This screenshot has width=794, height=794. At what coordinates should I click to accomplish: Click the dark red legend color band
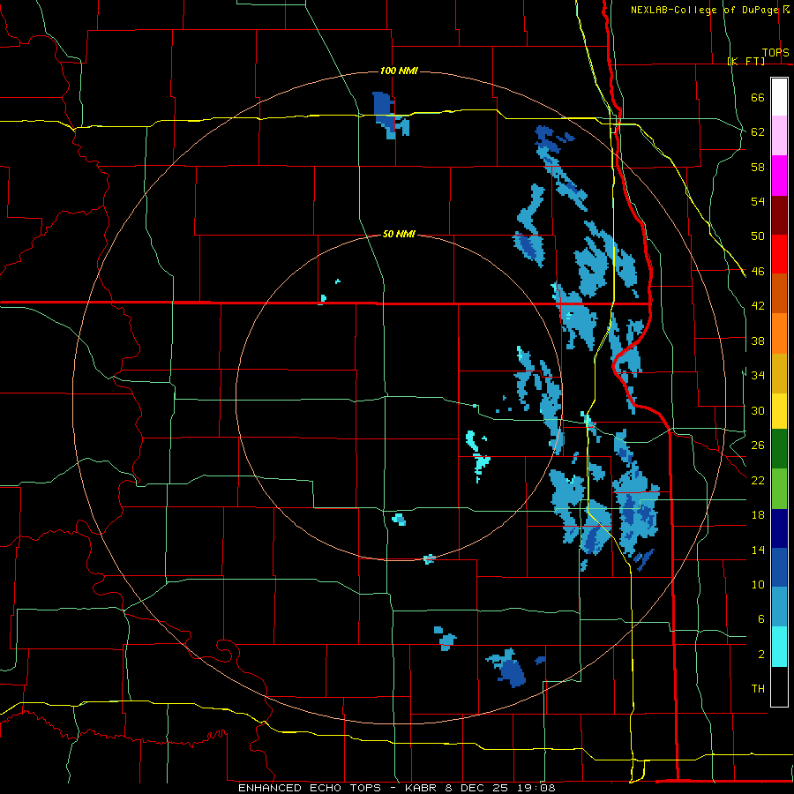click(x=779, y=215)
